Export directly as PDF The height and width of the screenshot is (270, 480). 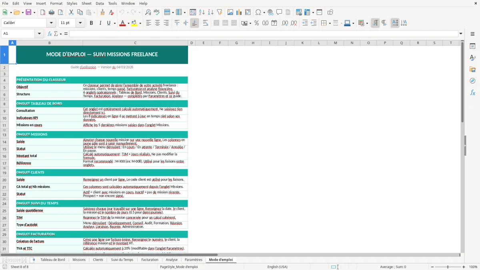[x=43, y=12]
